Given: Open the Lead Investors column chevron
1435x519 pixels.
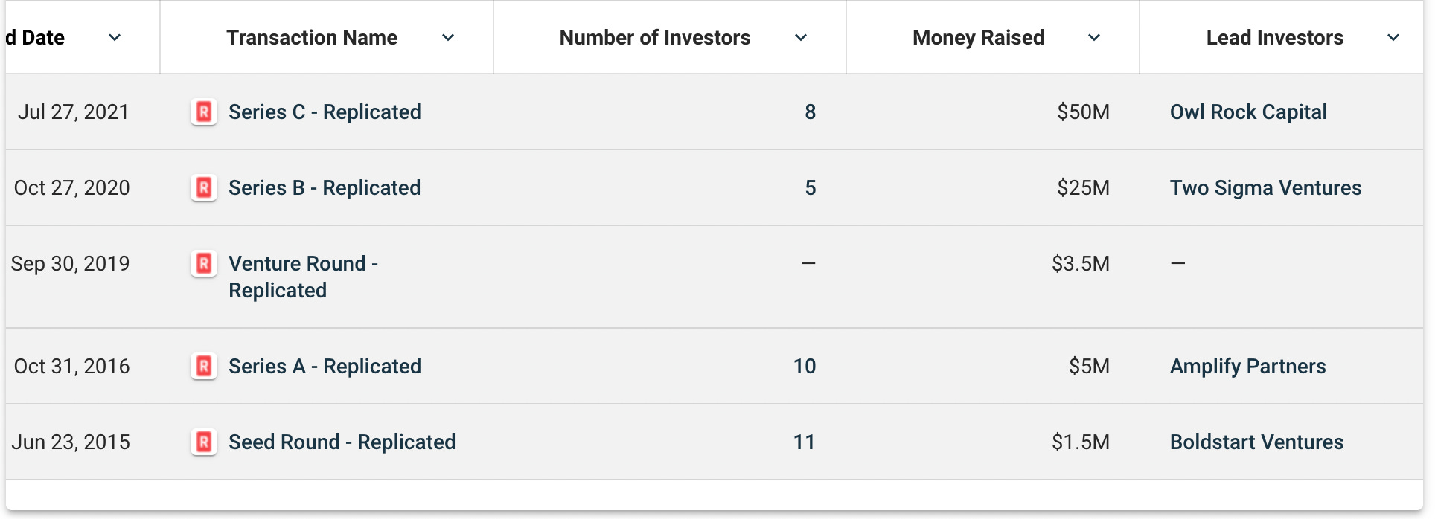Looking at the screenshot, I should click(1393, 38).
